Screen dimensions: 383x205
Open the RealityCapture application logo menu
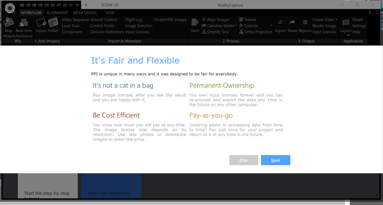(x=10, y=8)
